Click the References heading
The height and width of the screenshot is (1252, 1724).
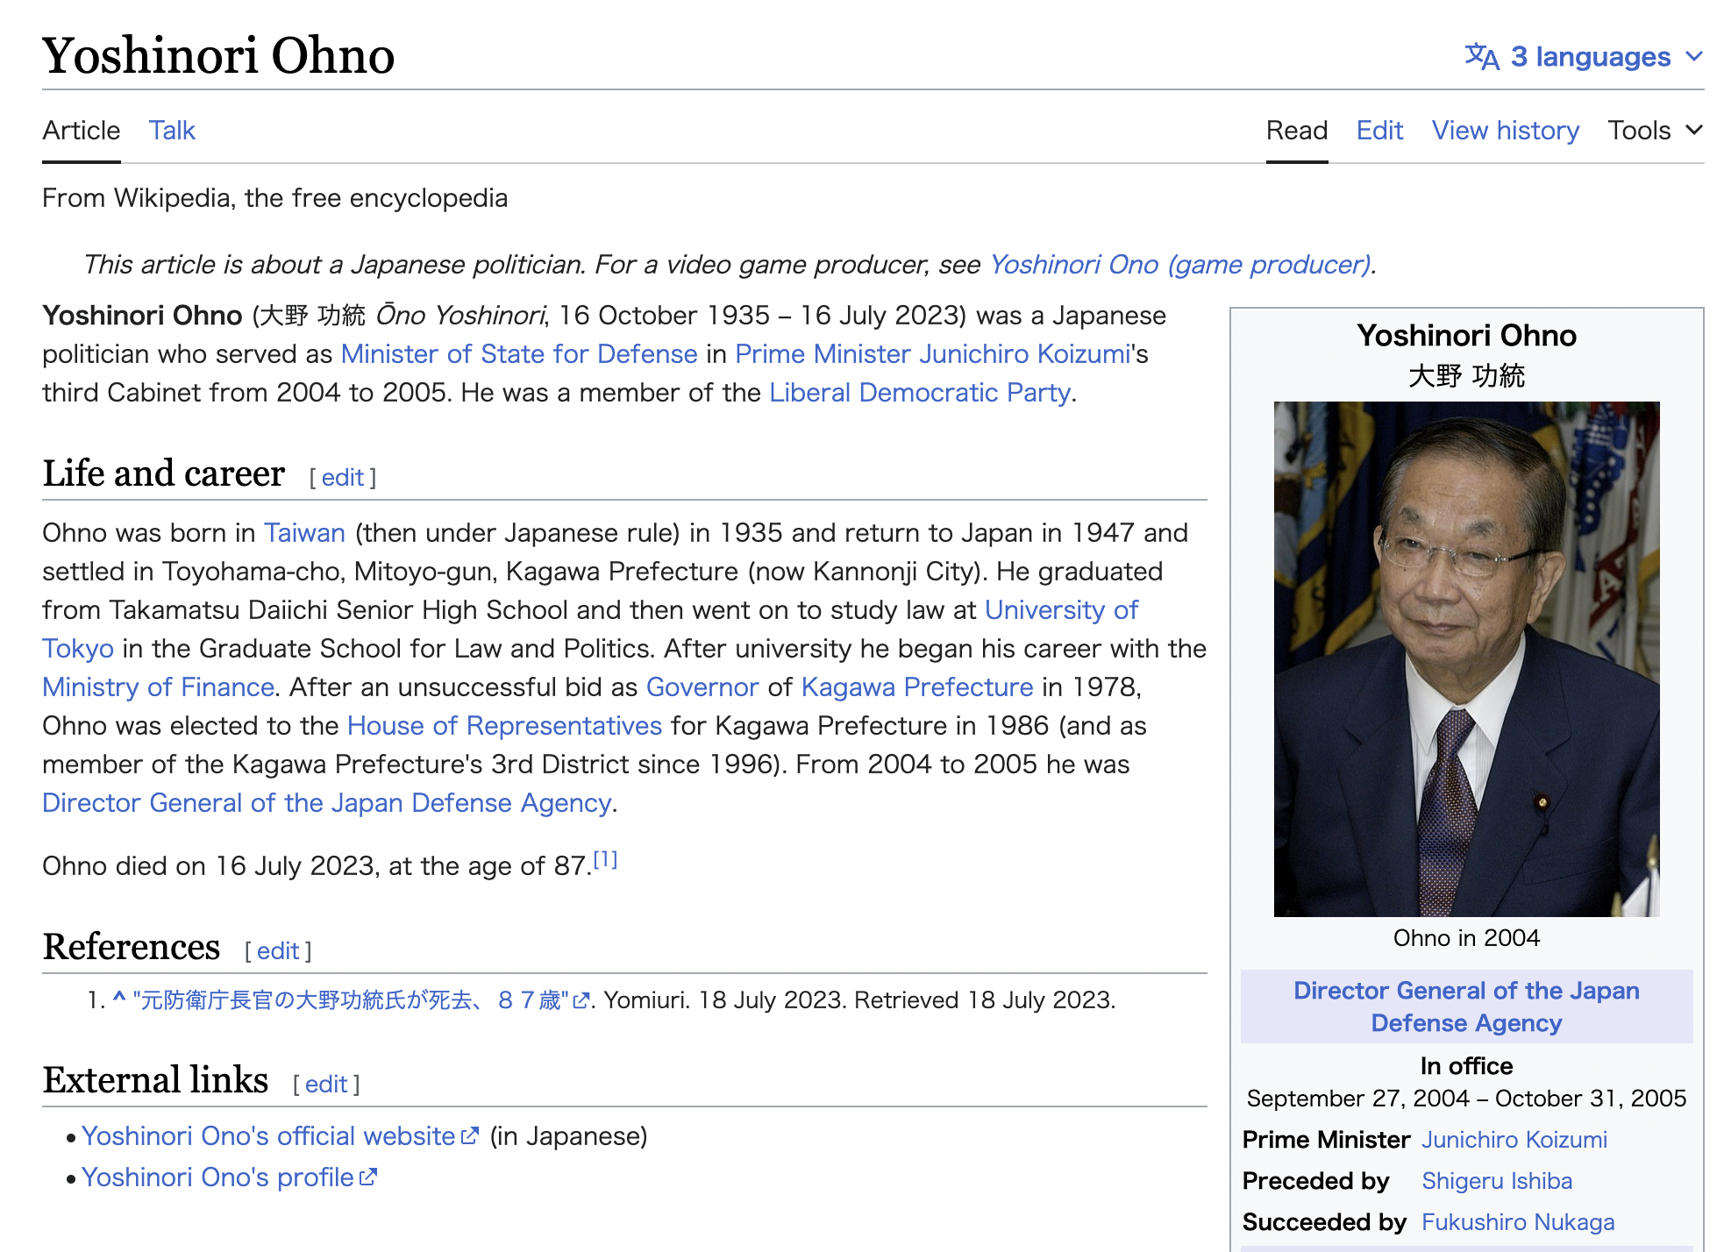click(132, 947)
